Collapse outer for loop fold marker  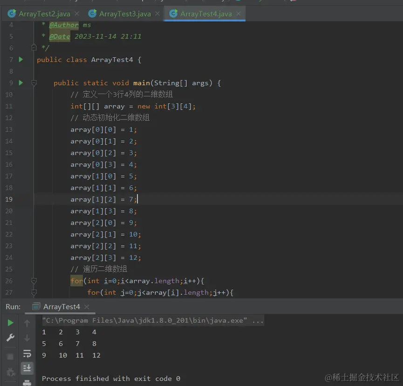pos(34,281)
